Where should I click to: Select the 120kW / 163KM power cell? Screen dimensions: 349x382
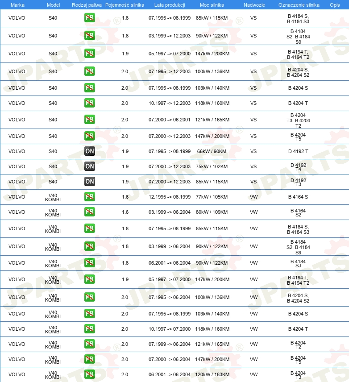[x=212, y=374]
